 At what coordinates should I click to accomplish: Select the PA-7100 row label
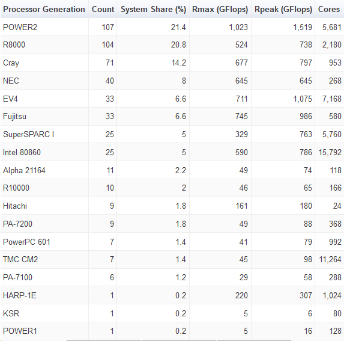click(x=17, y=278)
